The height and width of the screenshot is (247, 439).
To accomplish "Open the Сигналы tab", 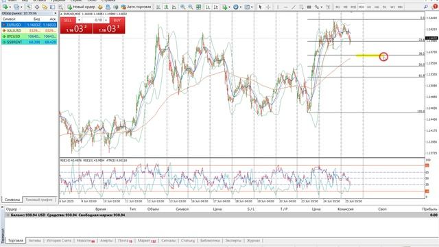I will click(x=168, y=241).
